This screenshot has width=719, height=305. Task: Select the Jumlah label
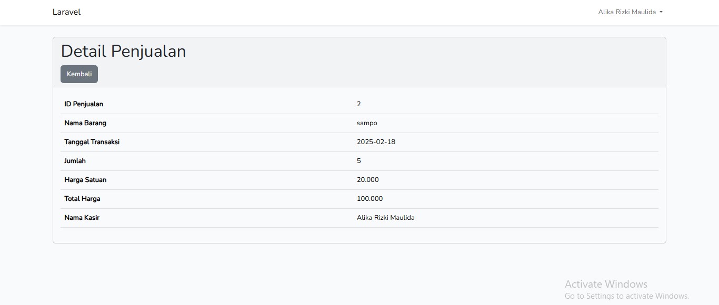click(75, 161)
